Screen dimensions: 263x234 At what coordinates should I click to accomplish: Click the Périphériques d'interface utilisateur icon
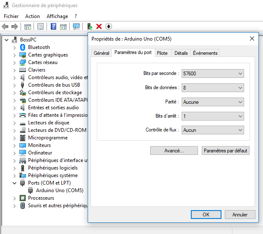click(x=23, y=161)
